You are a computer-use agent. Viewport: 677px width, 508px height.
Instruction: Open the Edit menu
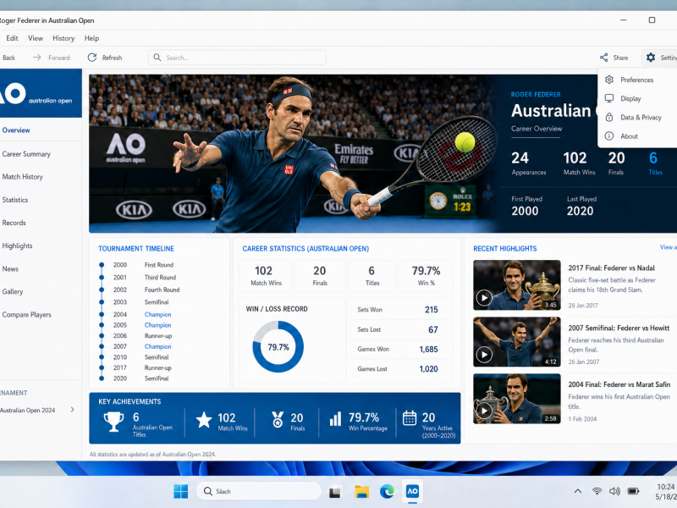[12, 38]
